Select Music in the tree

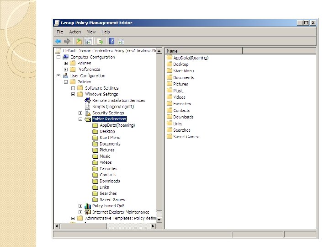click(x=105, y=156)
